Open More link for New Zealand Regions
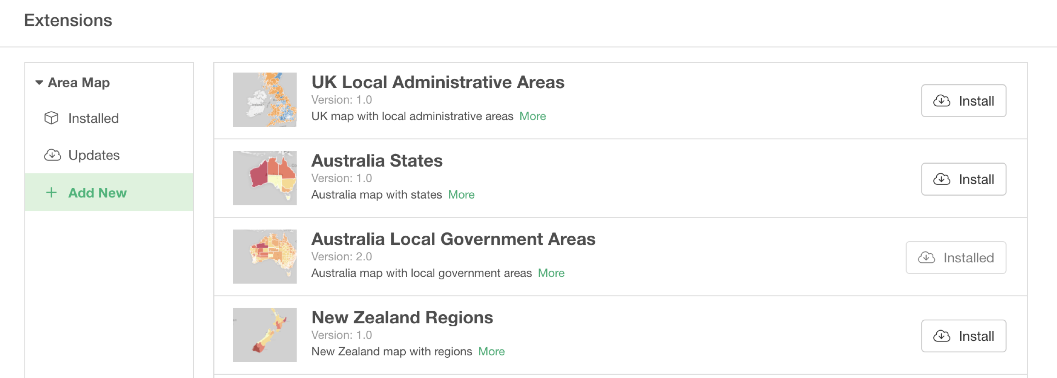The width and height of the screenshot is (1057, 378). pyautogui.click(x=492, y=351)
